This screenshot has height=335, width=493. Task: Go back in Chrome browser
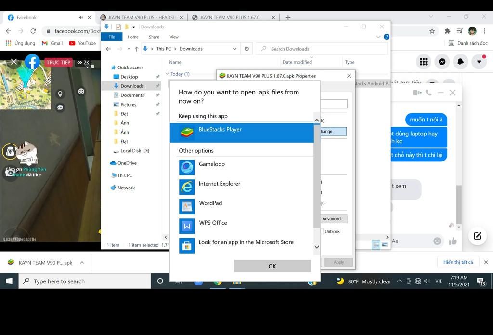click(x=9, y=31)
